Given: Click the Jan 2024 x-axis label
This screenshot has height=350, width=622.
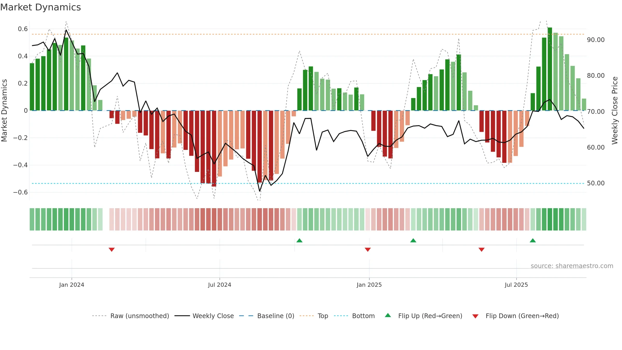Looking at the screenshot, I should 72,285.
